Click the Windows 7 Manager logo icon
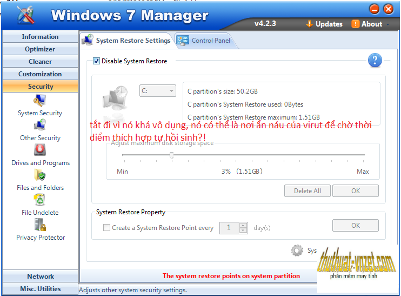This screenshot has width=401, height=296. pos(26,15)
